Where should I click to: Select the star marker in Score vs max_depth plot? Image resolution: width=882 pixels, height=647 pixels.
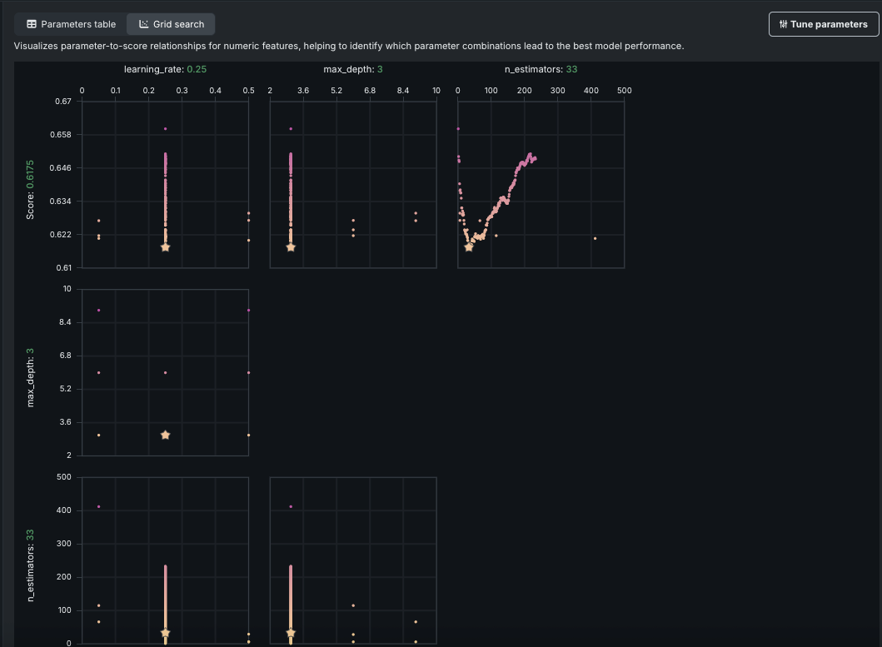(291, 247)
